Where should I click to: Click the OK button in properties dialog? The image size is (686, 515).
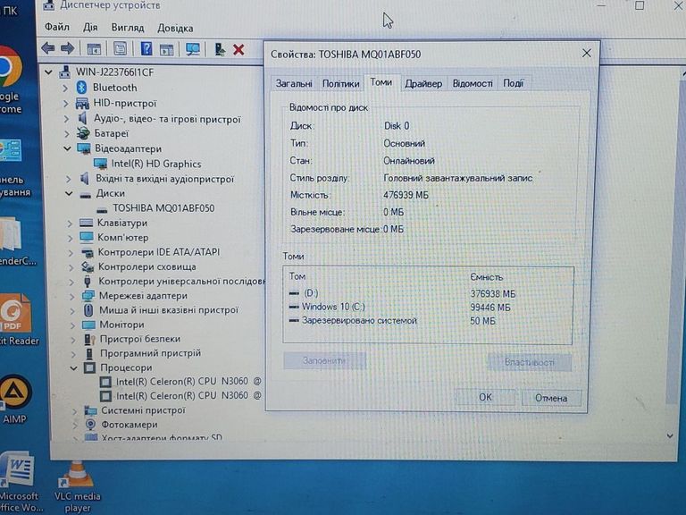pos(485,397)
